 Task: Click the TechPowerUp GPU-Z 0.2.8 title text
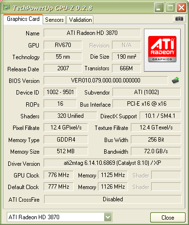[x=52, y=8]
